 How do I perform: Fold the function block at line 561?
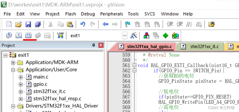pos(134,65)
